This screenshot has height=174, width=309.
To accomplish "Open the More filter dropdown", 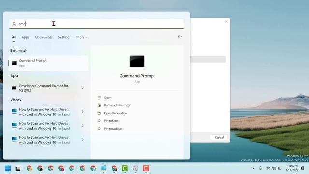I will point(82,37).
